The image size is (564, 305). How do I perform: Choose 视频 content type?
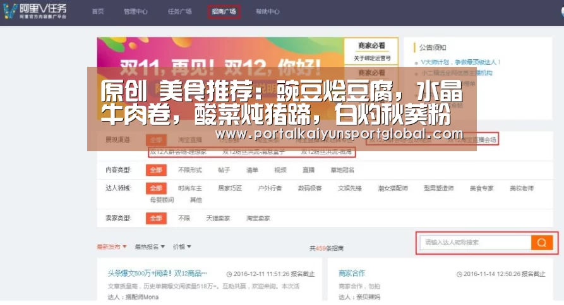tap(280, 170)
